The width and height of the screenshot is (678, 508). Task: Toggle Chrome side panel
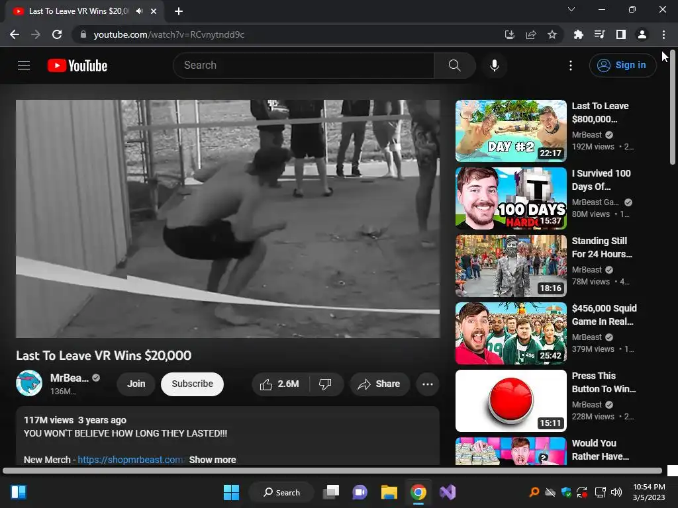(621, 34)
